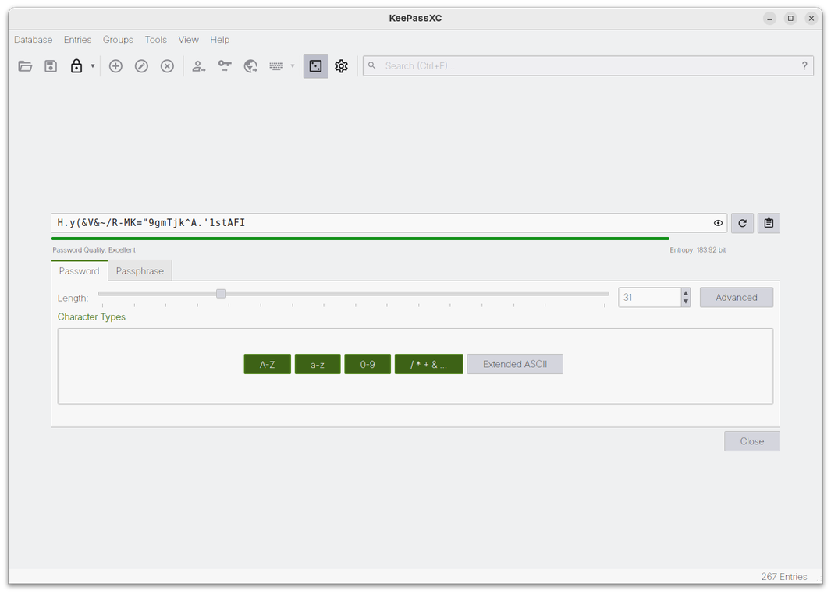Click the Length slider handle
Screen dimensions: 831x594
[221, 293]
